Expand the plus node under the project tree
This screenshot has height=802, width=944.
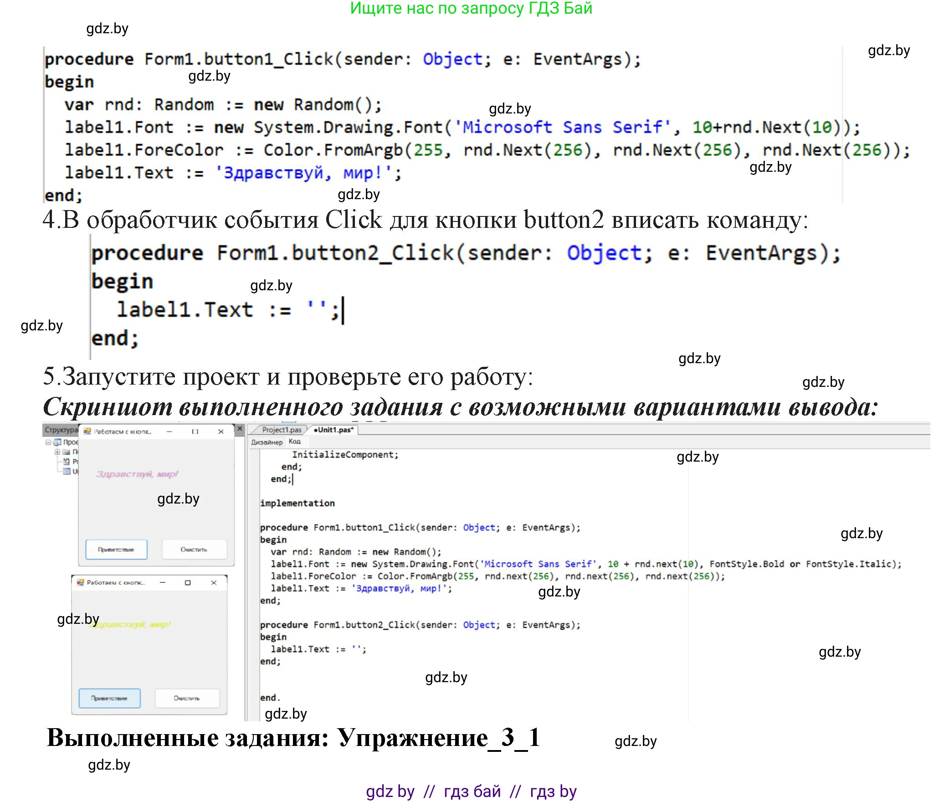[x=57, y=452]
